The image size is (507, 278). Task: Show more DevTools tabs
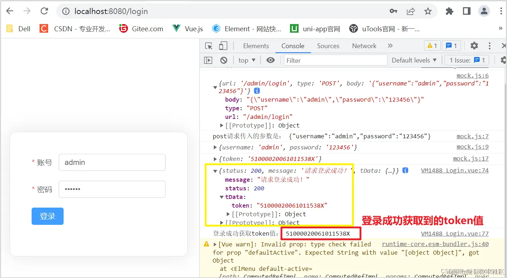[390, 46]
